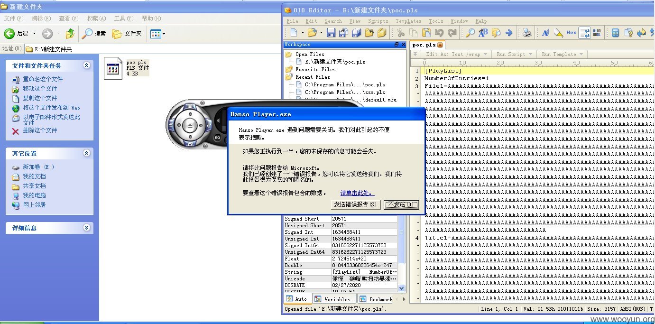Click New file icon in 010 Editor

[294, 33]
